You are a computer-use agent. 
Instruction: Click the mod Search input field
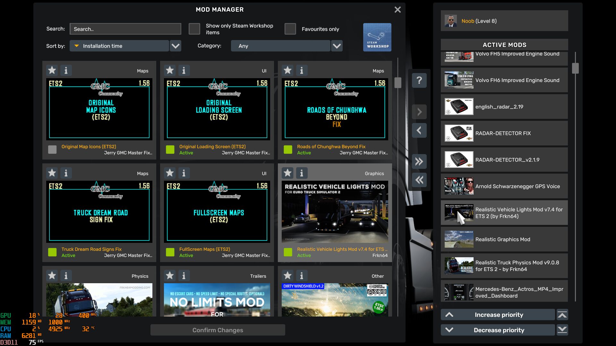tap(125, 29)
